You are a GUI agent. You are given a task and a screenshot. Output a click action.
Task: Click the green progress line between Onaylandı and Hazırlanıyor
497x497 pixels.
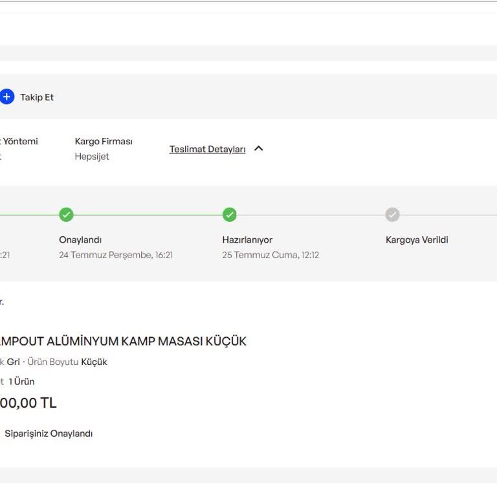pos(148,215)
